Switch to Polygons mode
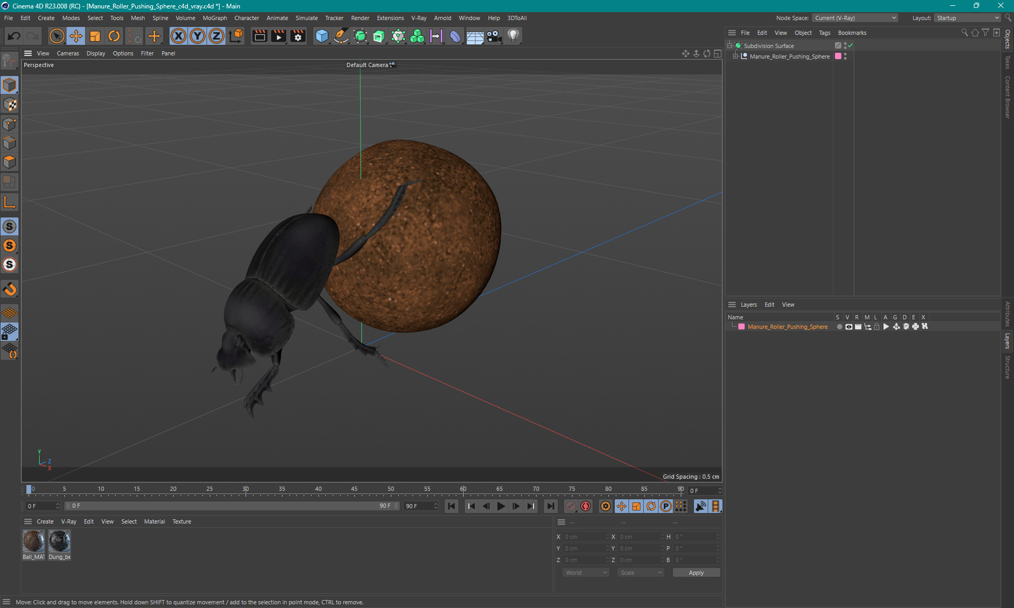This screenshot has width=1014, height=608. [x=10, y=162]
